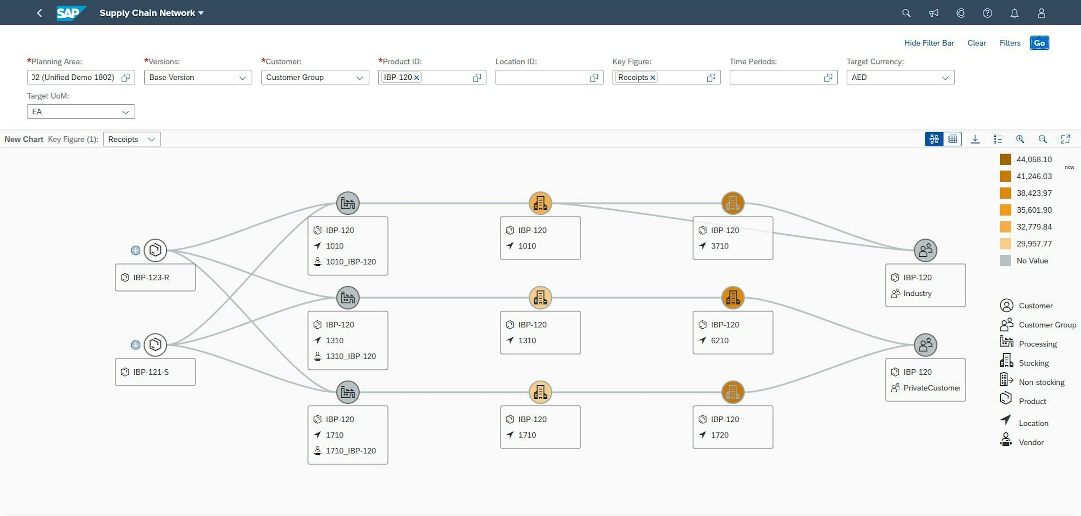Open the Target Currency dropdown
Image resolution: width=1081 pixels, height=516 pixels.
point(945,78)
